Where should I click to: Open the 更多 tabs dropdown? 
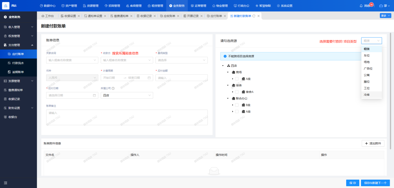[385, 16]
